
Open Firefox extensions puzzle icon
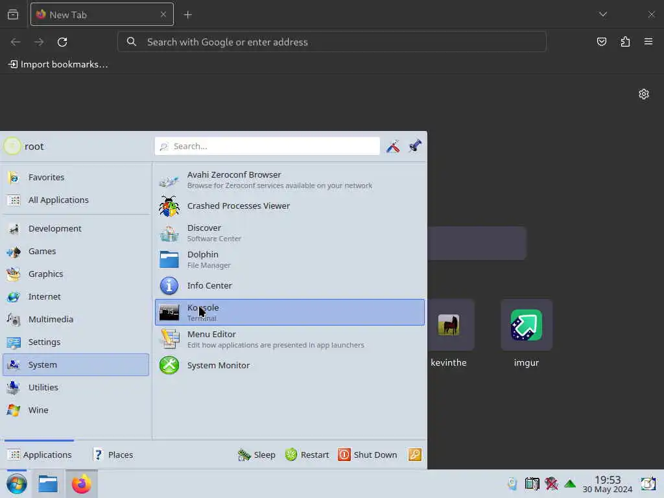(x=625, y=41)
